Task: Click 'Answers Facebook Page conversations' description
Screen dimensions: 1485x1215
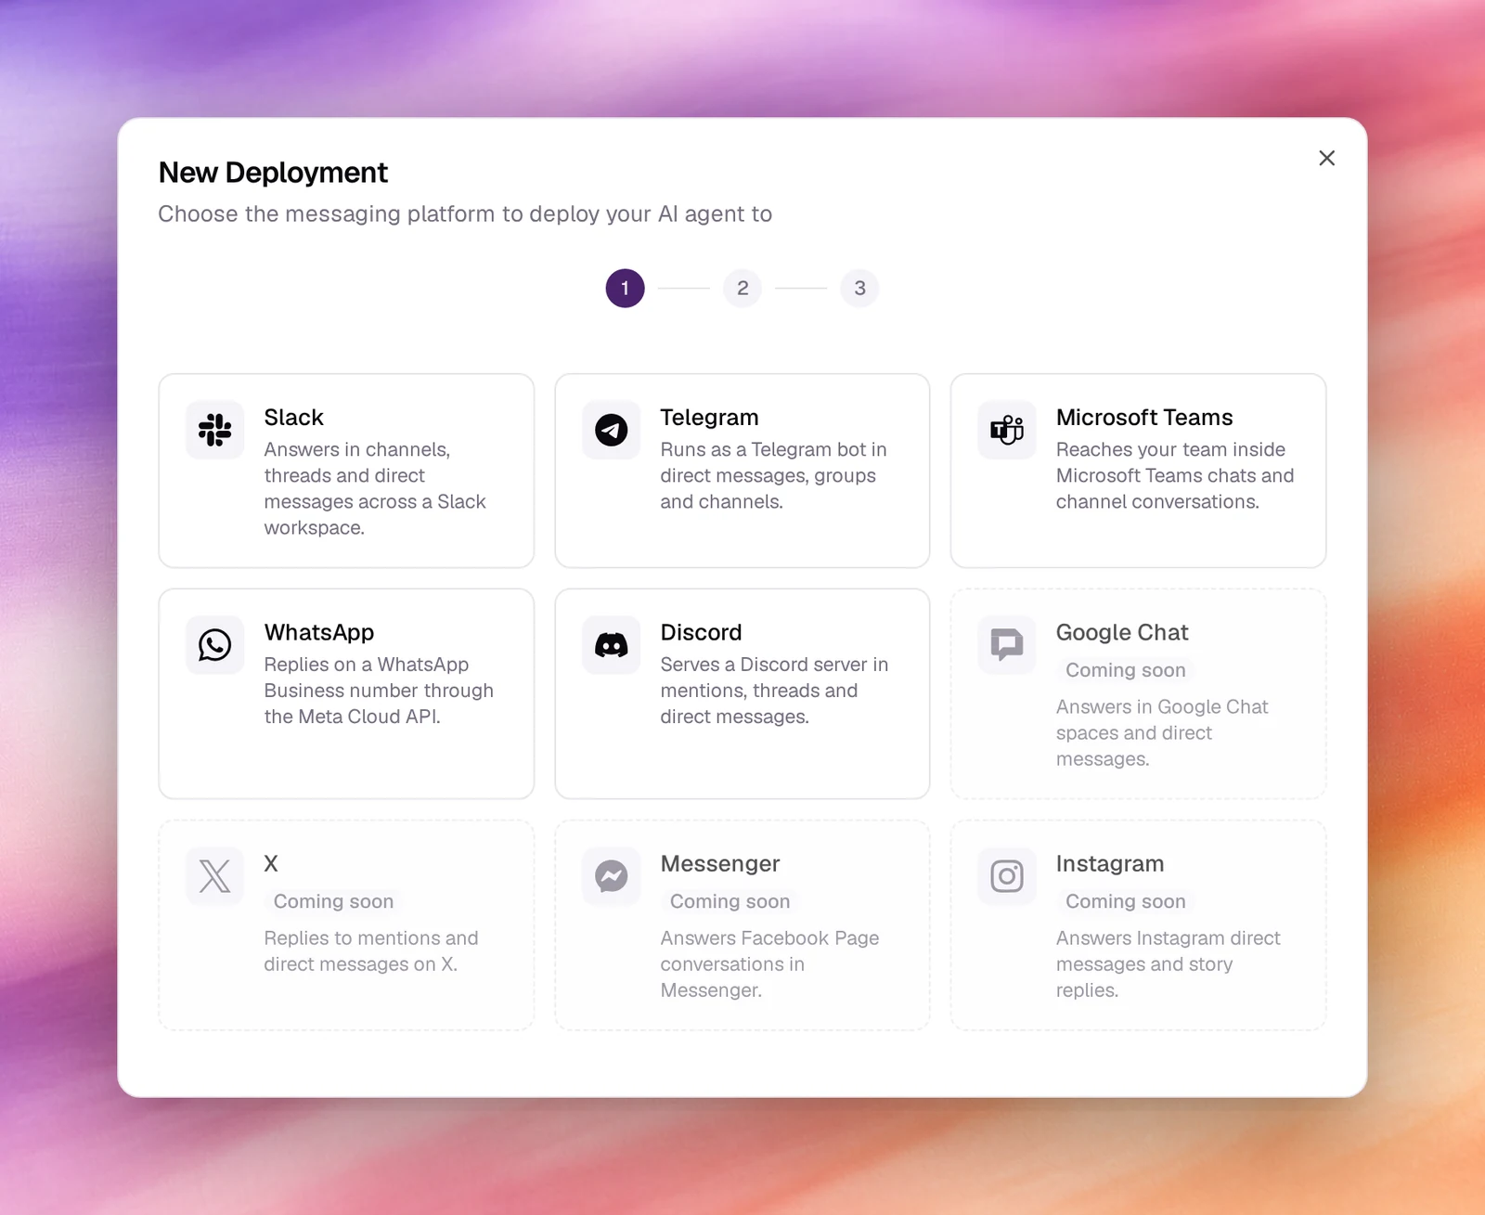Action: coord(769,964)
